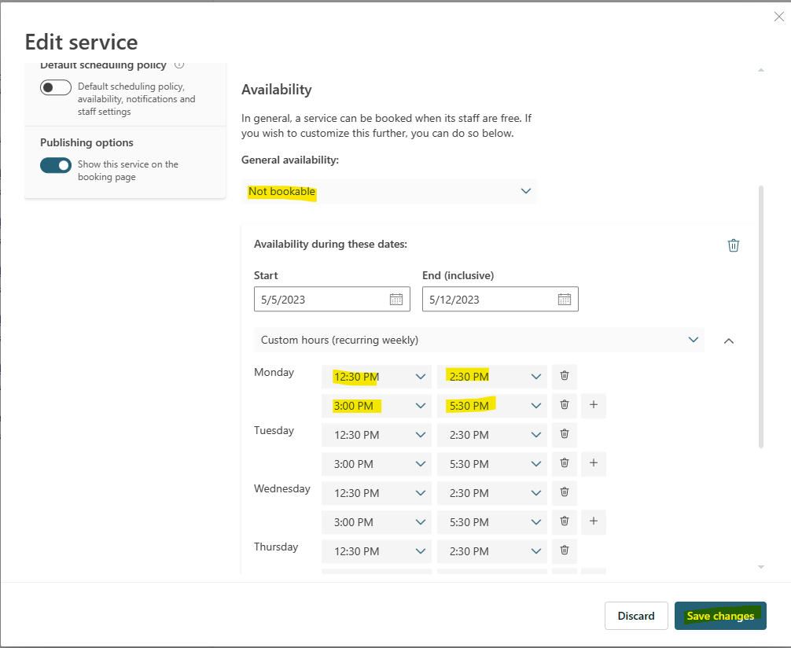Image resolution: width=791 pixels, height=648 pixels.
Task: Close the Edit service dialog
Action: pos(778,17)
